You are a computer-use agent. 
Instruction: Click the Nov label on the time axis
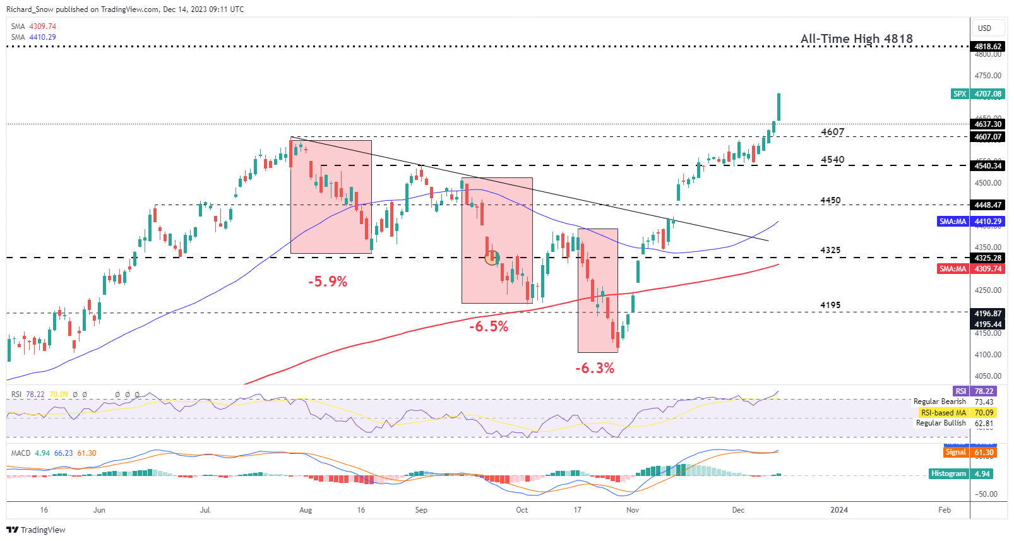pyautogui.click(x=633, y=510)
